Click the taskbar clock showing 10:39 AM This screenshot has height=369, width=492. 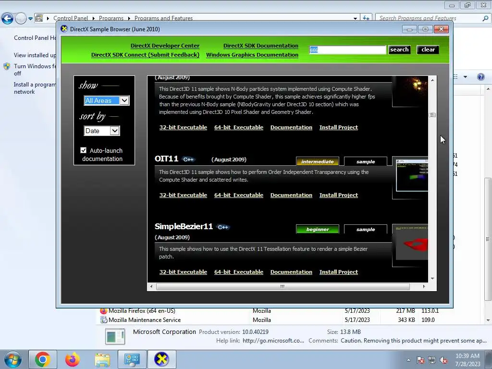pos(467,360)
